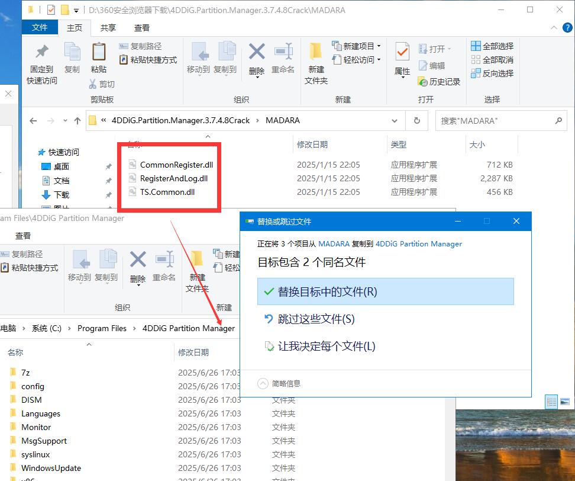
Task: Switch to details view icon at bottom right
Action: [551, 402]
